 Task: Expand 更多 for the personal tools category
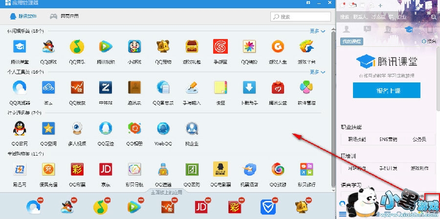(x=317, y=72)
